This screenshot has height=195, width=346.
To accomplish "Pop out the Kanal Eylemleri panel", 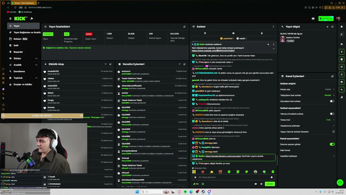I will click(332, 76).
